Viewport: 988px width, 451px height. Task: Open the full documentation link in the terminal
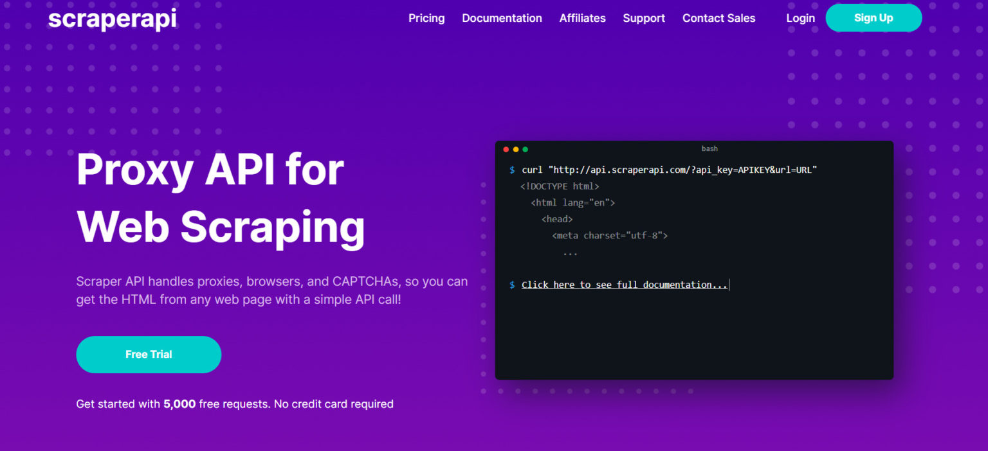(x=624, y=284)
